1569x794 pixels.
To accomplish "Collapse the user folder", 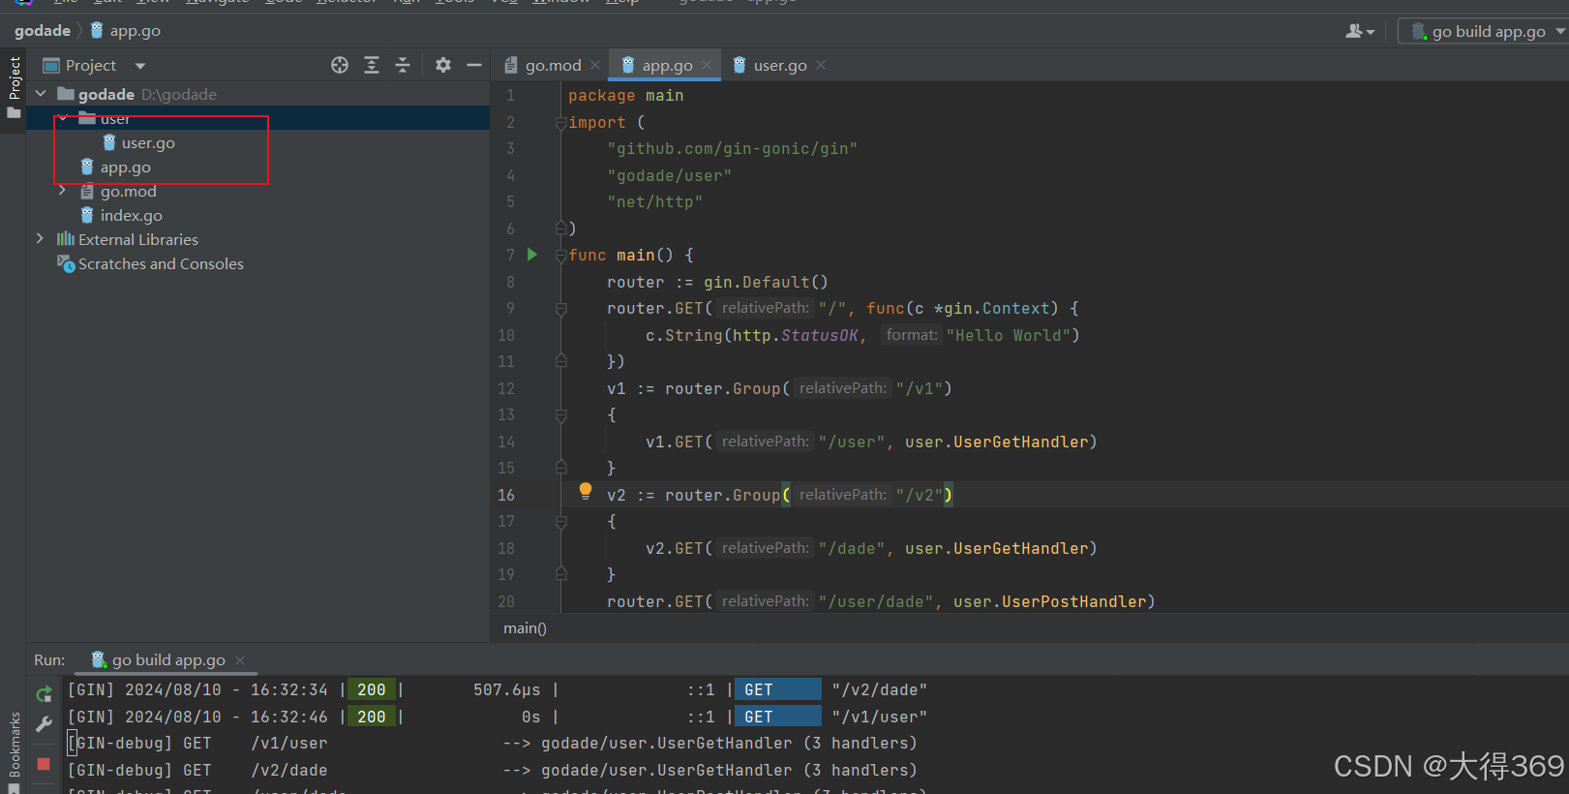I will (x=63, y=118).
